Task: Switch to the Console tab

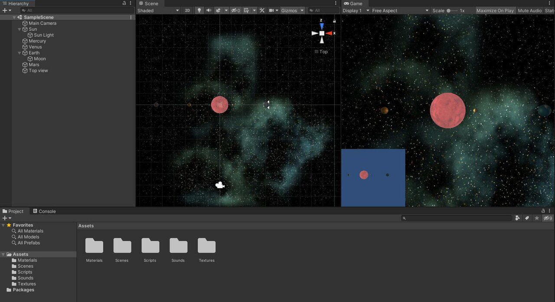Action: [45, 211]
